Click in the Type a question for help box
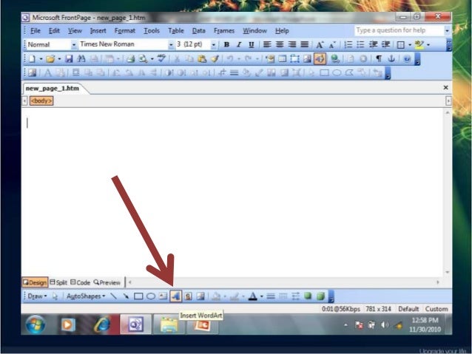Viewport: 472px width, 354px height. click(x=399, y=30)
